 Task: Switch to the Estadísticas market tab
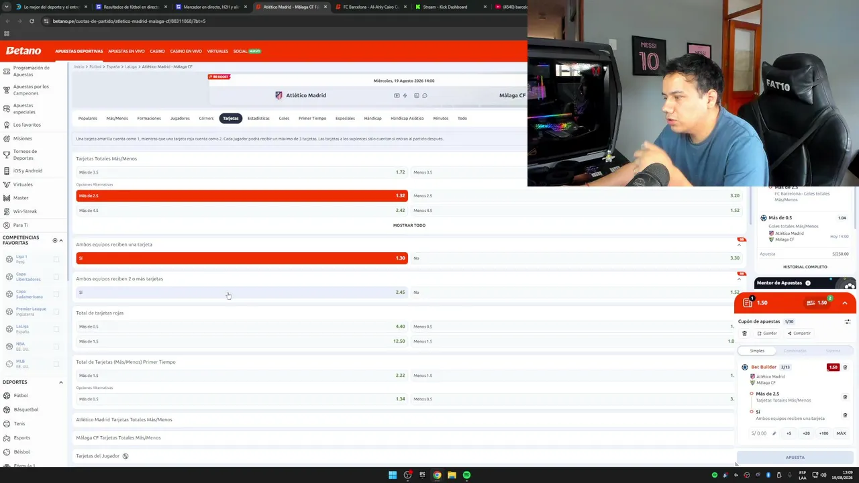pyautogui.click(x=258, y=119)
